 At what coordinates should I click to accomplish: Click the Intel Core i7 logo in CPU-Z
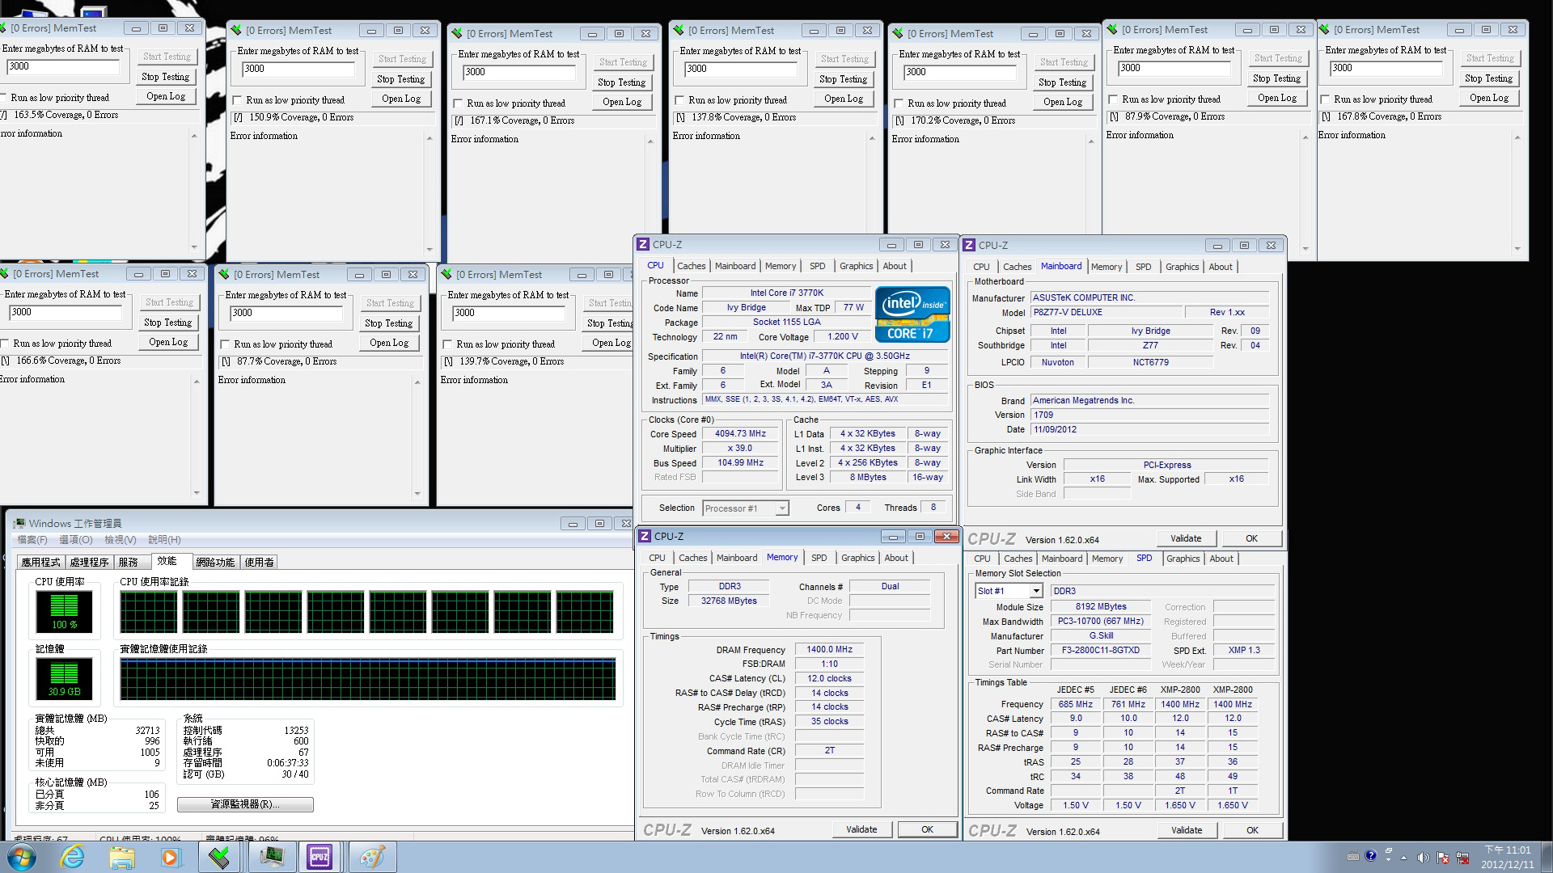tap(912, 314)
